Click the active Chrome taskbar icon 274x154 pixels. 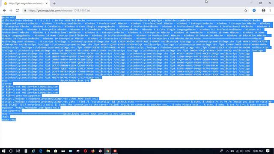tap(107, 151)
